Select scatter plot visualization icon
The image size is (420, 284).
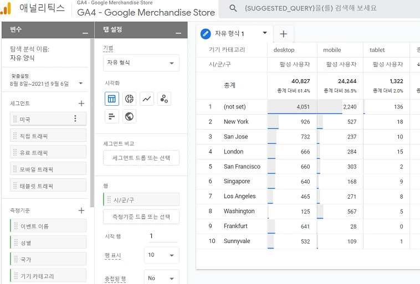(164, 99)
